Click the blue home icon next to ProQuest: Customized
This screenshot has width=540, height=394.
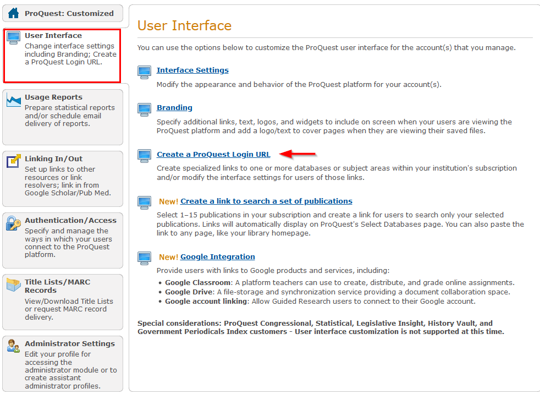pyautogui.click(x=15, y=13)
